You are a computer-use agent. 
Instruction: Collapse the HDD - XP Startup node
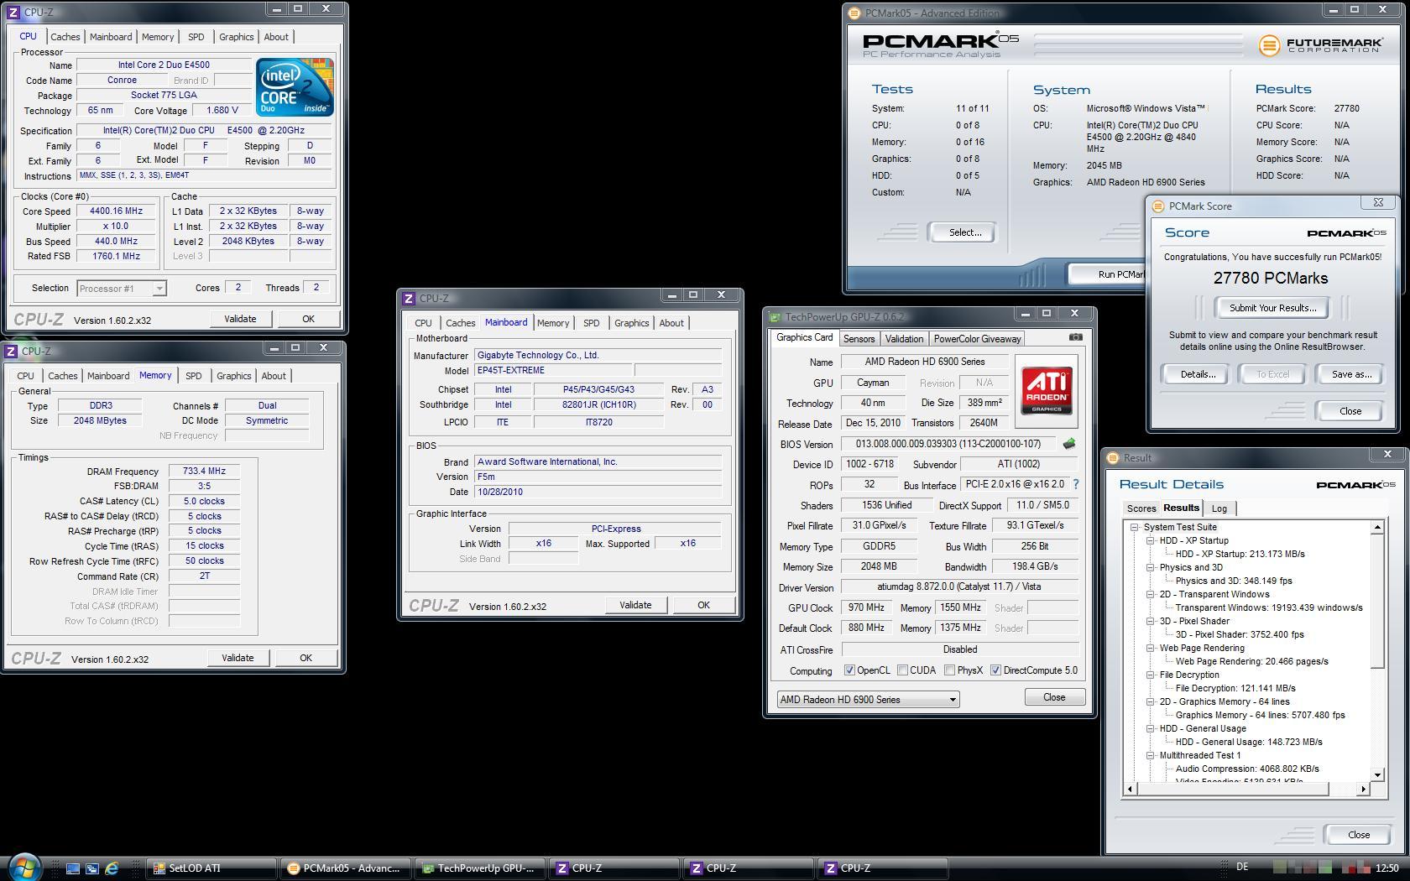click(1151, 541)
